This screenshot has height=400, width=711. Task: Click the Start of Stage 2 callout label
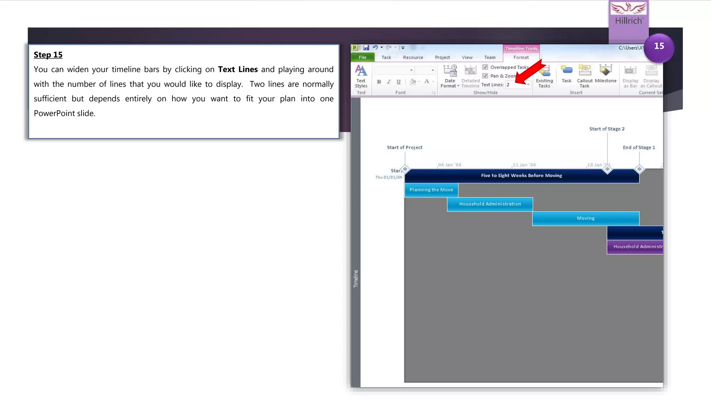607,129
